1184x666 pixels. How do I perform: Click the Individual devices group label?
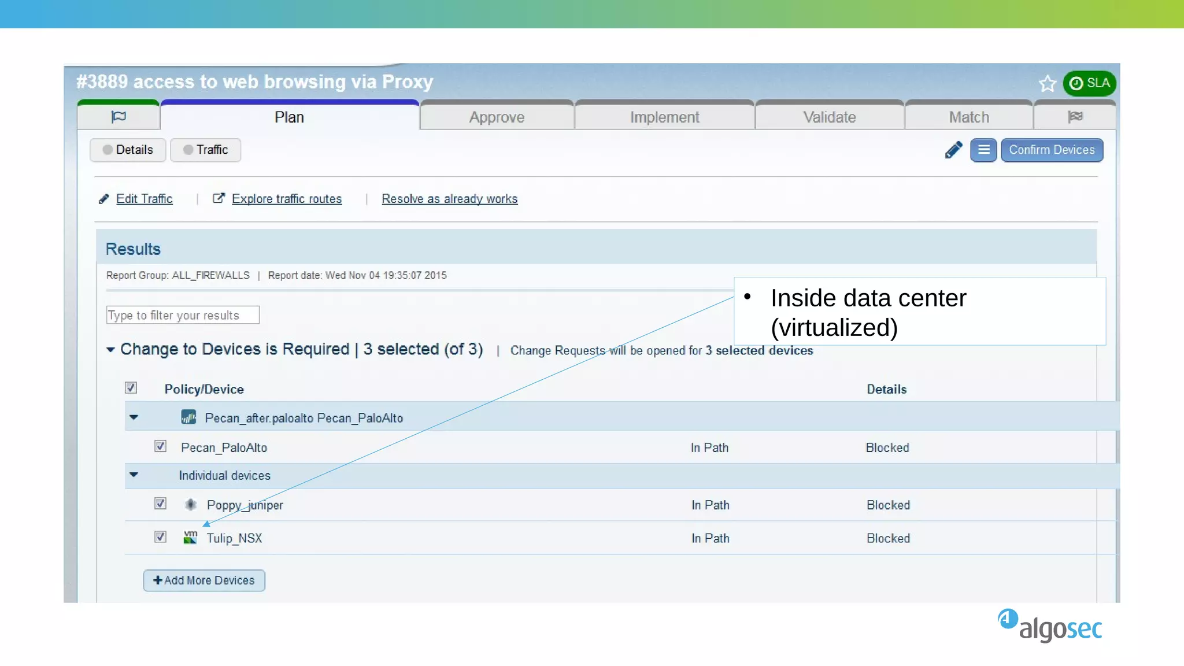[x=224, y=475]
